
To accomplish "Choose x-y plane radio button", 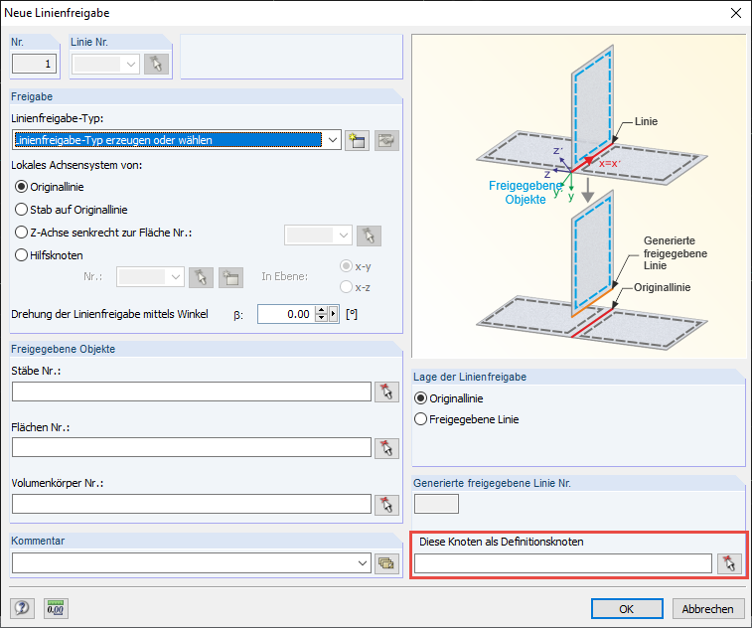I will (x=356, y=266).
